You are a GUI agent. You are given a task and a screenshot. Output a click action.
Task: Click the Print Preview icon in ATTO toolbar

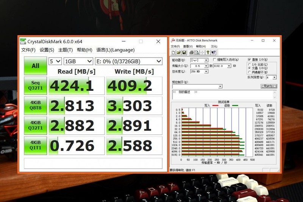click(x=197, y=53)
